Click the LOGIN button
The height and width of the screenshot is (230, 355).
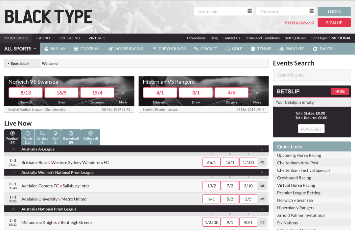(334, 11)
